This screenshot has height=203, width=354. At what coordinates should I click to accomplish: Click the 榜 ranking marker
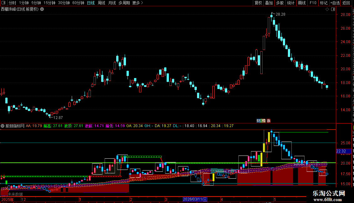pos(263,121)
